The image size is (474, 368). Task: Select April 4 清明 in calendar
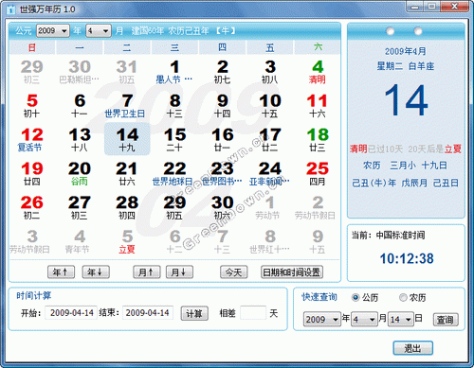pos(318,72)
